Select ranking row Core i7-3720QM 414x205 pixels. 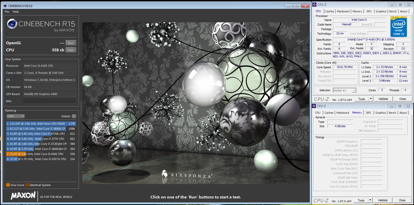click(41, 144)
